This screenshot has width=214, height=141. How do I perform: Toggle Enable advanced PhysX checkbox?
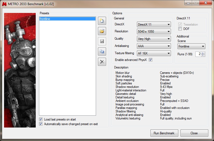click(x=151, y=60)
